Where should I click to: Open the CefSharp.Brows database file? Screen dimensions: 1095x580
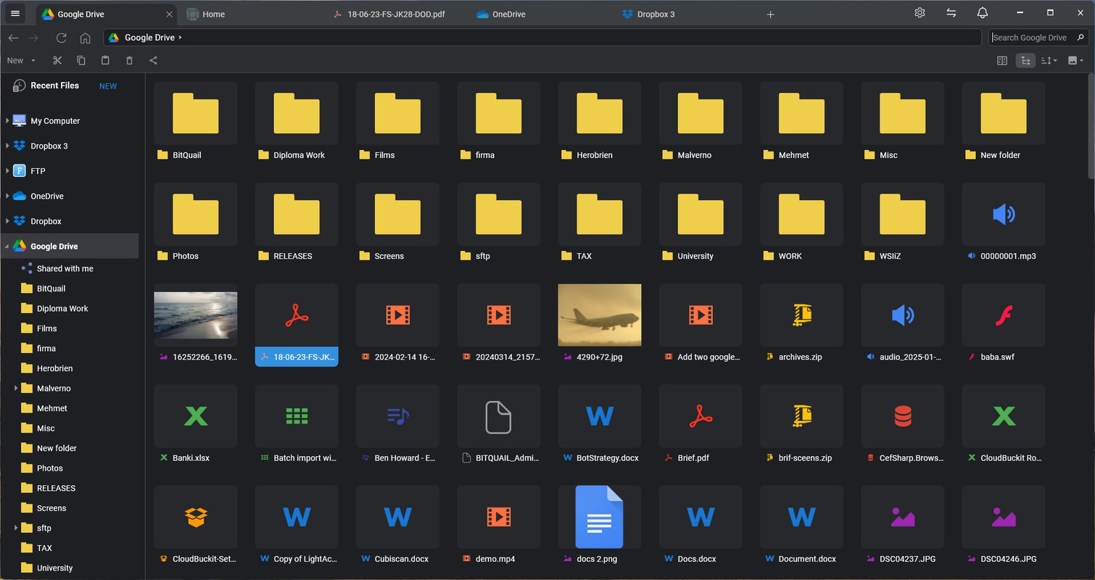(x=903, y=426)
